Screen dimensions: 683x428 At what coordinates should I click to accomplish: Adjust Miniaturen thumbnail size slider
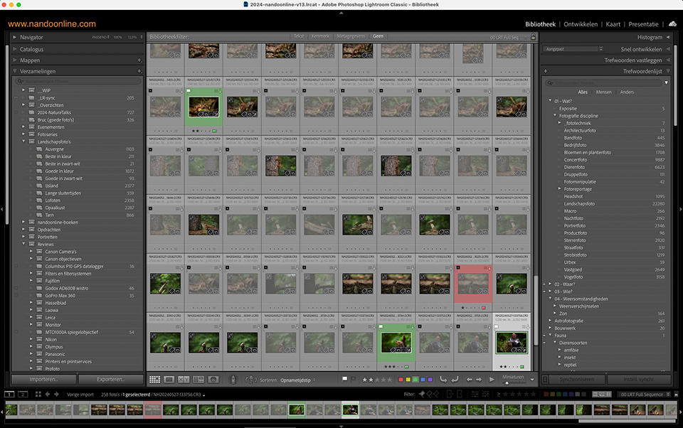507,382
